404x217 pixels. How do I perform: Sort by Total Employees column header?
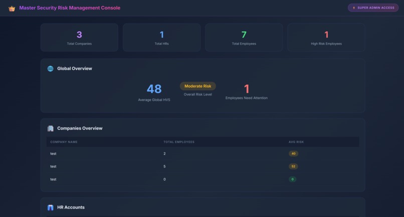(x=179, y=142)
